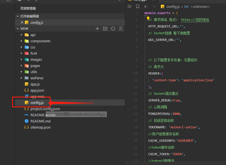Open sitemap.json file

[x=41, y=127]
